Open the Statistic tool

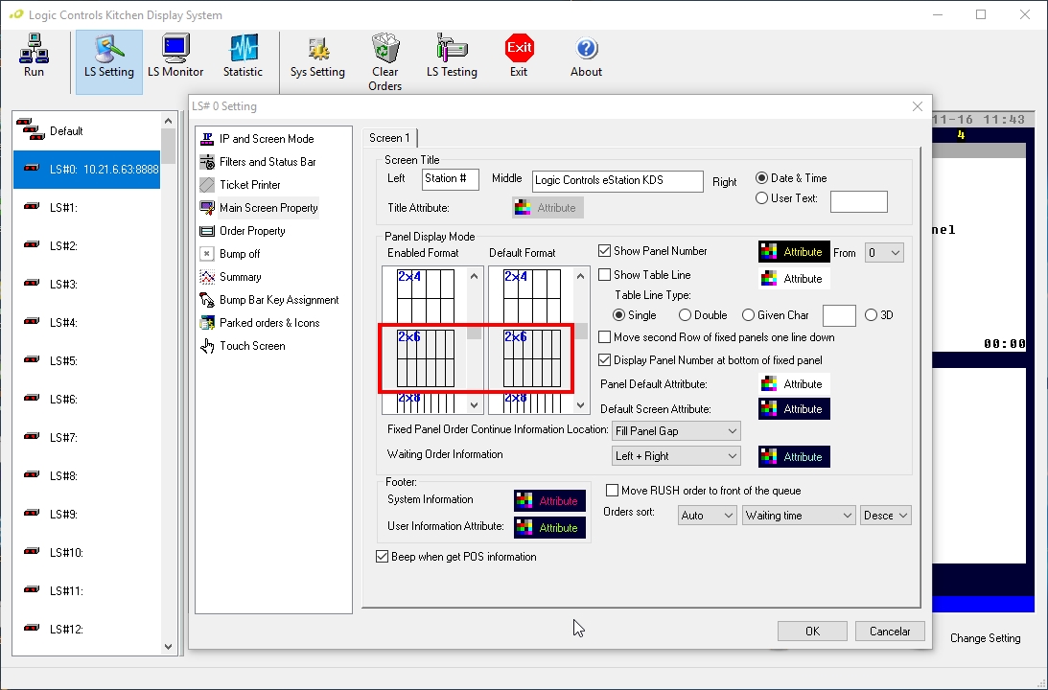pyautogui.click(x=243, y=57)
